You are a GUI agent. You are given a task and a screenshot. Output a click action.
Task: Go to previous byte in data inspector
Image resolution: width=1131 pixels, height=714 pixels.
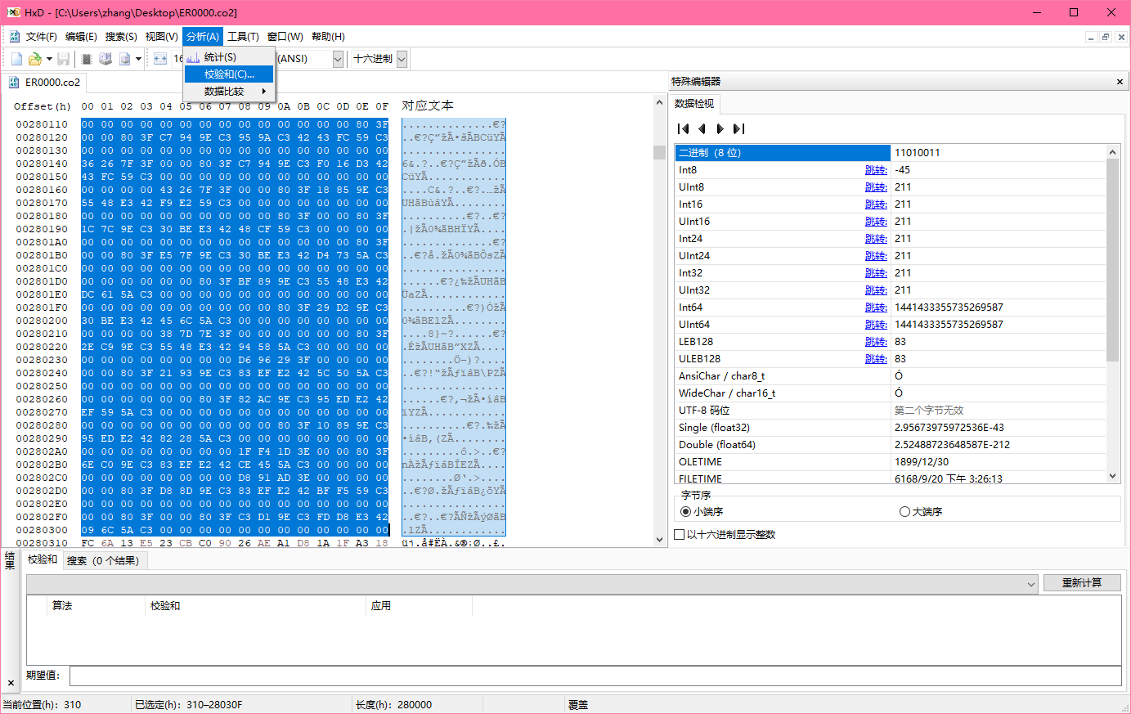click(702, 128)
